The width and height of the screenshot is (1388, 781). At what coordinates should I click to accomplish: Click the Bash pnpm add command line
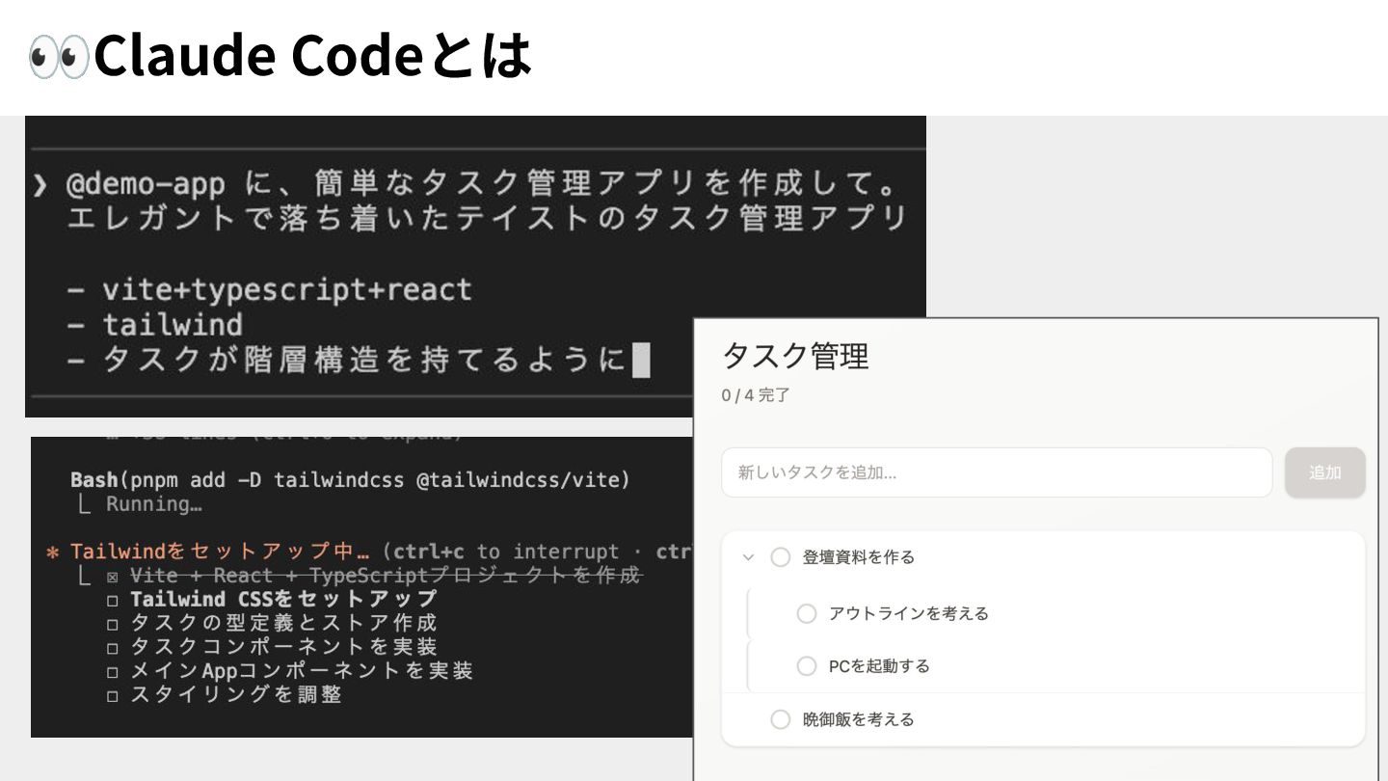350,479
